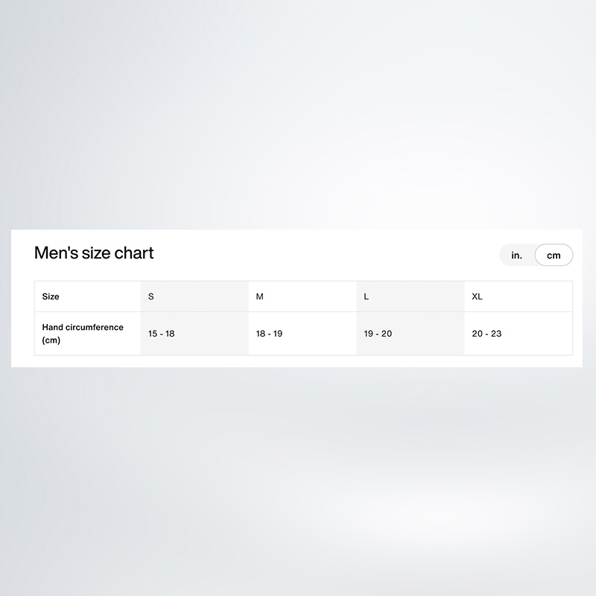Select the "Size" row header cell
The width and height of the screenshot is (596, 596).
click(x=88, y=297)
